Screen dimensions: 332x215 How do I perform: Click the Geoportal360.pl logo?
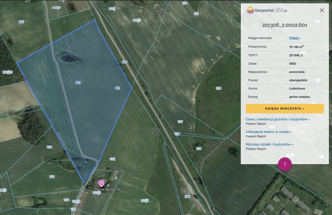[x=267, y=10]
